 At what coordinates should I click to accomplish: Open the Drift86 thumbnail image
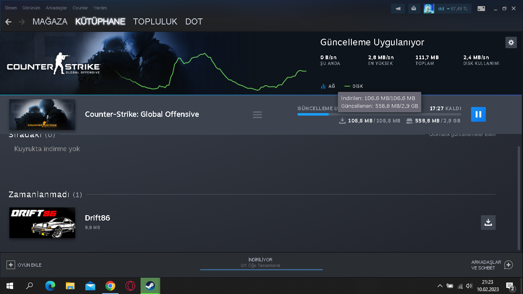pos(42,223)
